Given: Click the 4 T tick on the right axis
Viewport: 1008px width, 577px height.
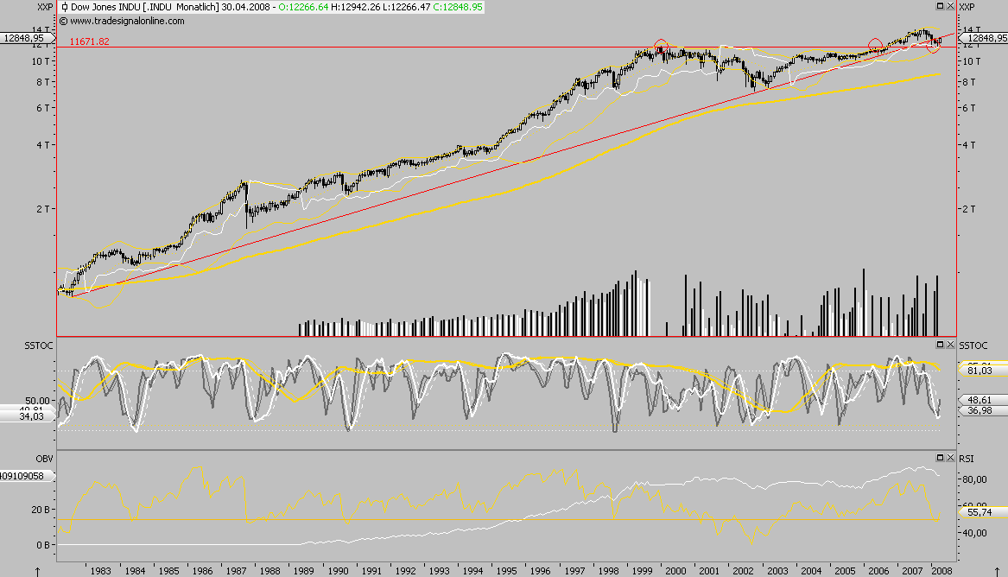Looking at the screenshot, I should [x=969, y=144].
